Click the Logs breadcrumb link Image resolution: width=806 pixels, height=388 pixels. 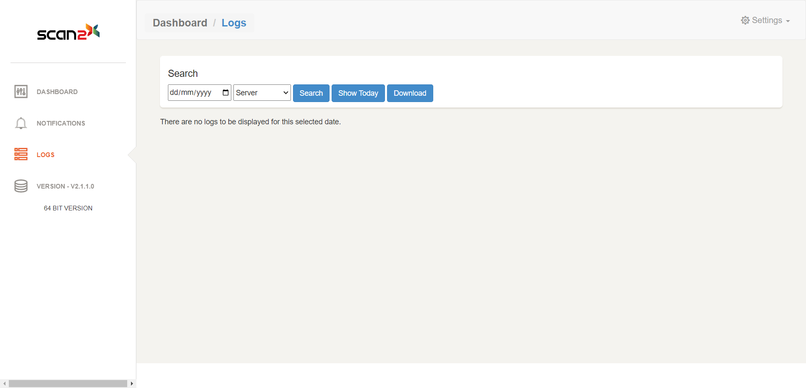(x=234, y=23)
